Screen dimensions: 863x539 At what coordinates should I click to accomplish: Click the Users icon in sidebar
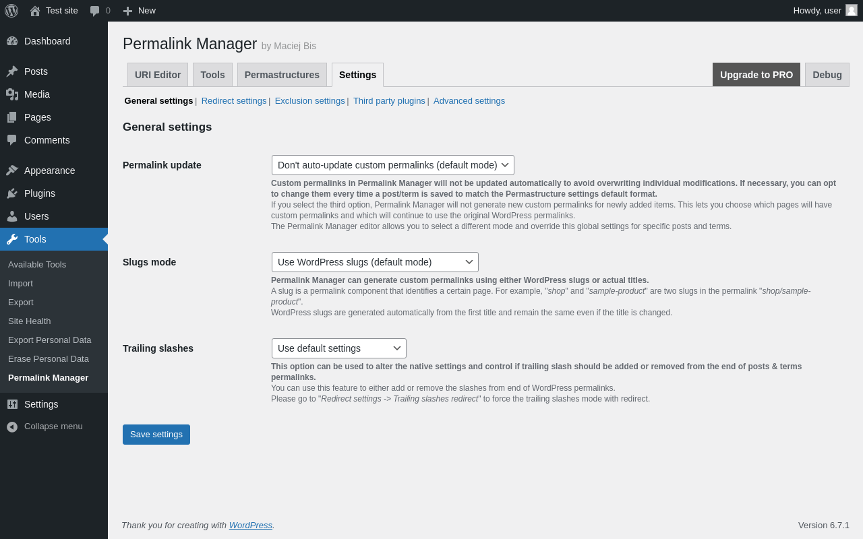coord(12,216)
